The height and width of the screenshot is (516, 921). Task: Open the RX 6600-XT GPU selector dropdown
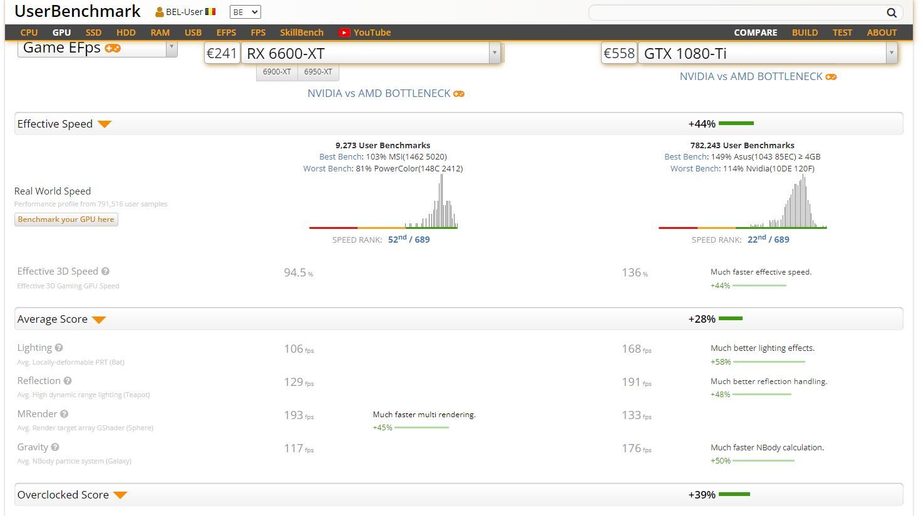pyautogui.click(x=371, y=53)
